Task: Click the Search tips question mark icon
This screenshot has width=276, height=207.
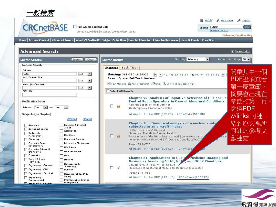Action: (x=232, y=51)
